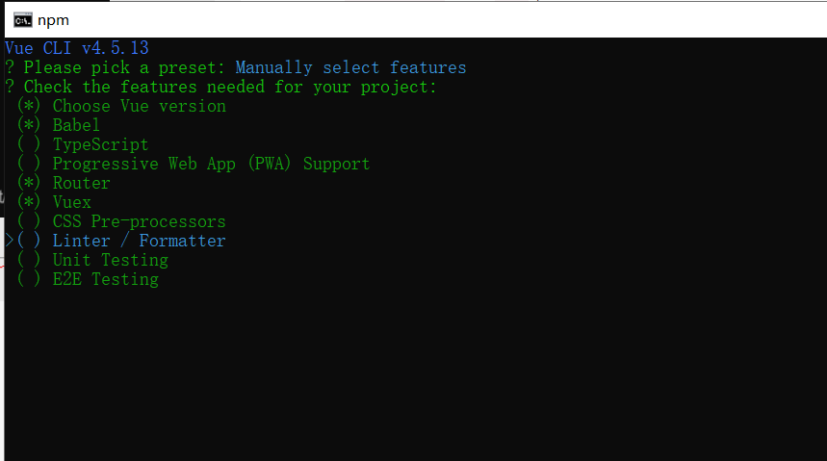Uncheck the Babel checkbox marker
Screen dimensions: 827x461
(29, 125)
